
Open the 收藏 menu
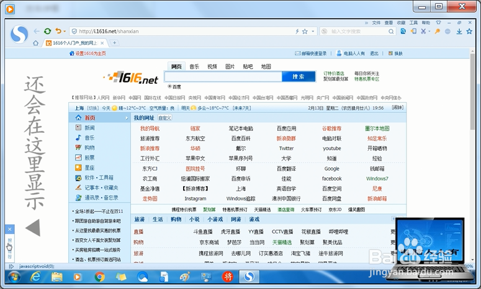(x=401, y=23)
